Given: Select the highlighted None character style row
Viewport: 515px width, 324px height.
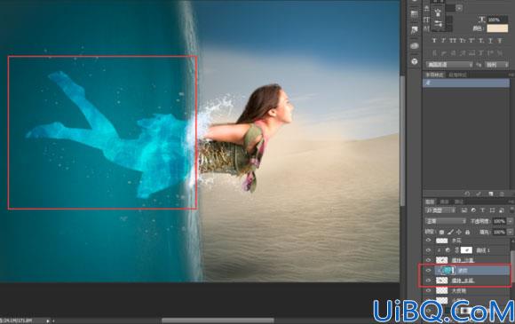Looking at the screenshot, I should (x=466, y=83).
